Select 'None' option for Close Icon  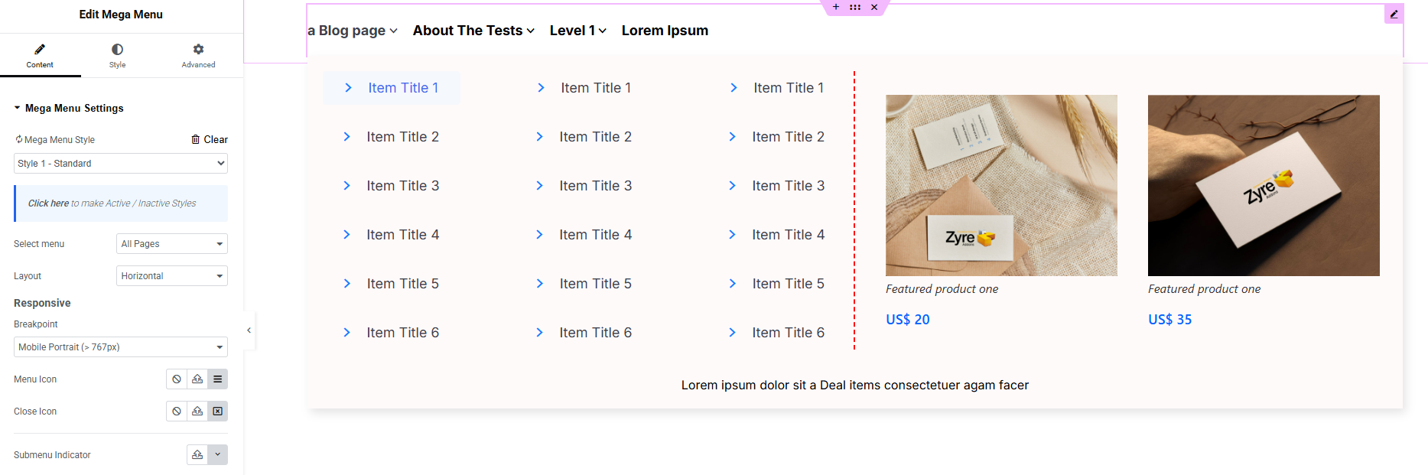click(x=177, y=412)
